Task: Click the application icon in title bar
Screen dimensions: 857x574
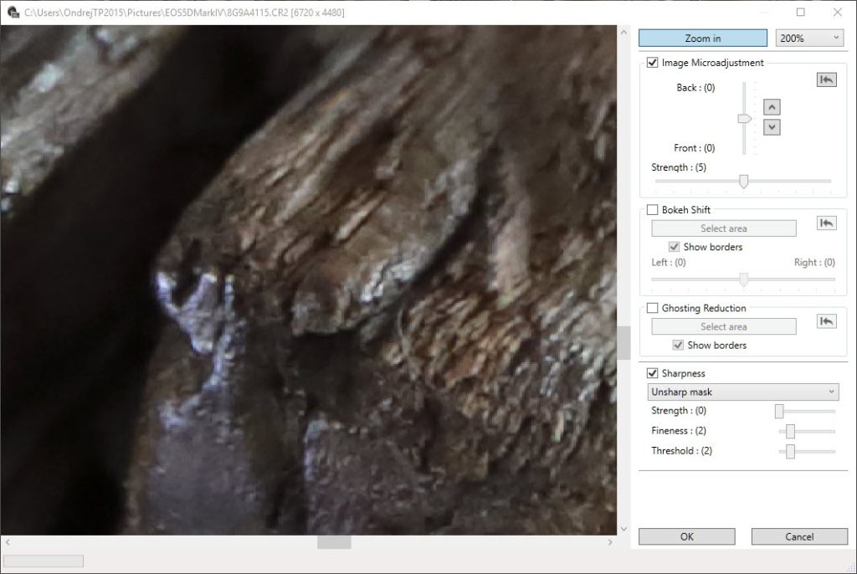Action: tap(13, 13)
